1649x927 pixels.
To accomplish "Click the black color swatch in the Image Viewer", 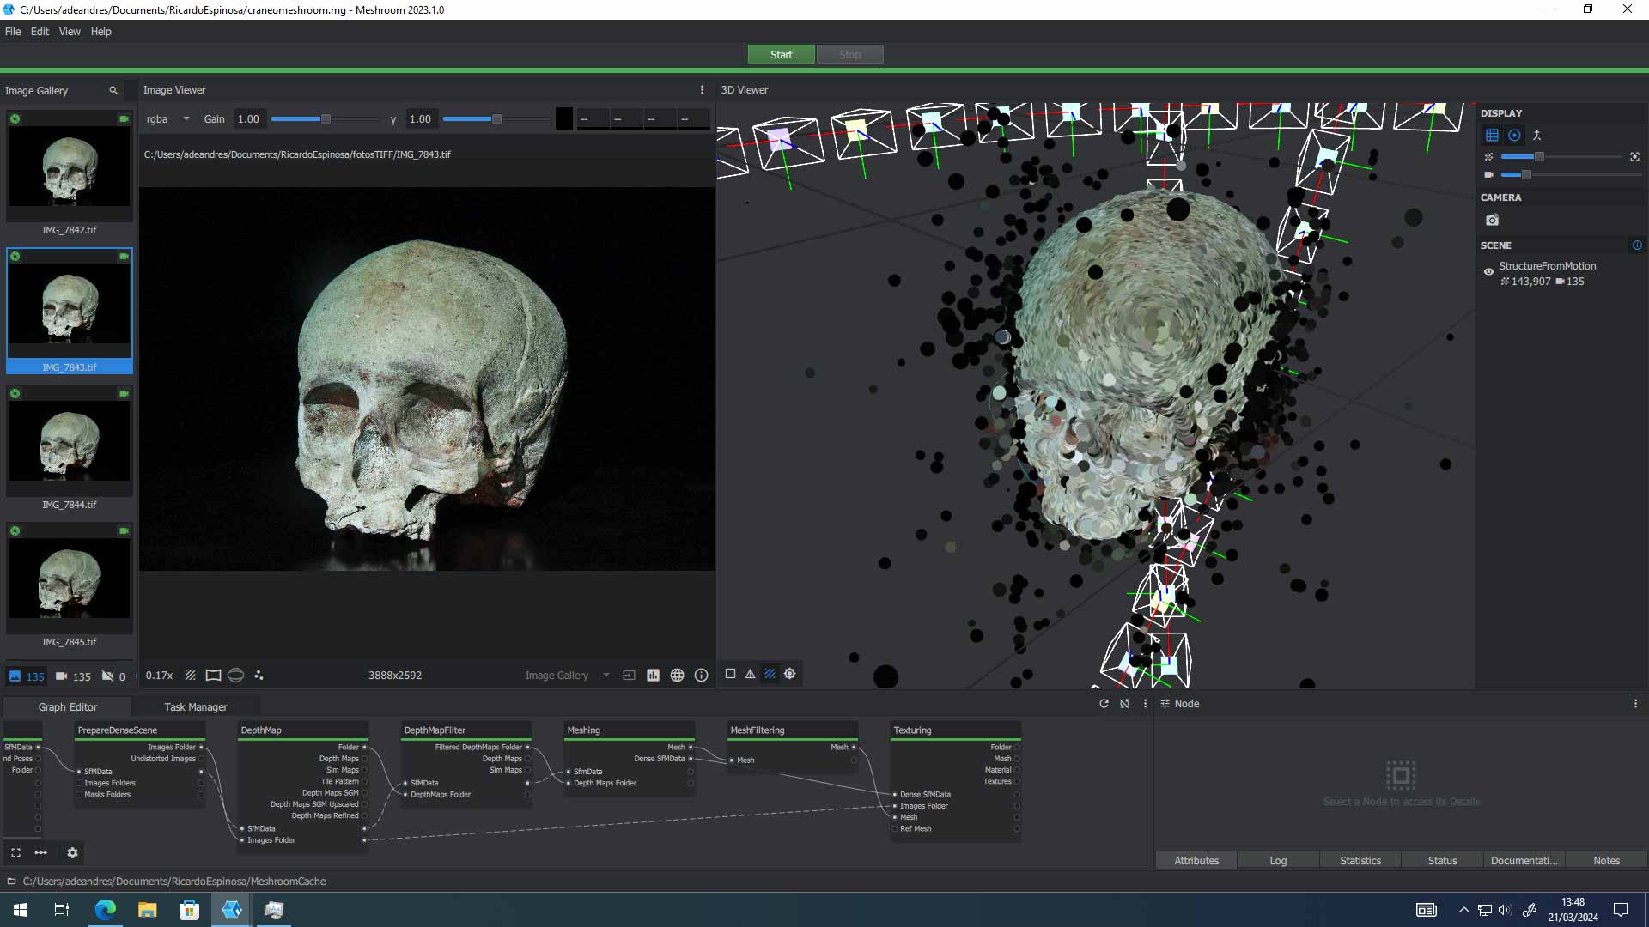I will coord(563,118).
